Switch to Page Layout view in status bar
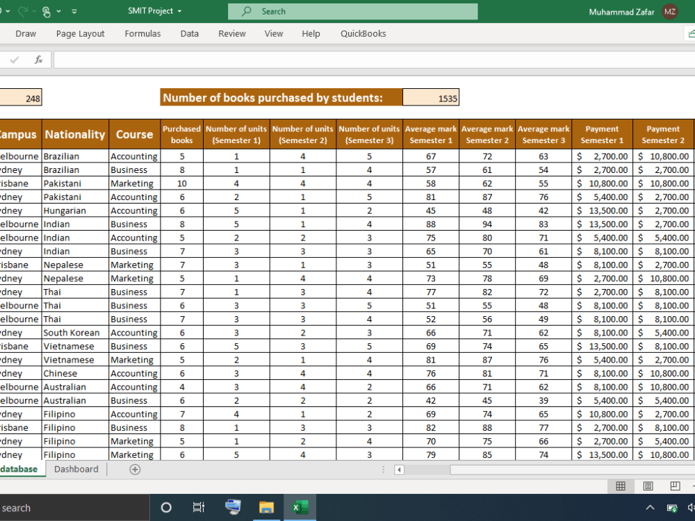695x521 pixels. [x=648, y=486]
